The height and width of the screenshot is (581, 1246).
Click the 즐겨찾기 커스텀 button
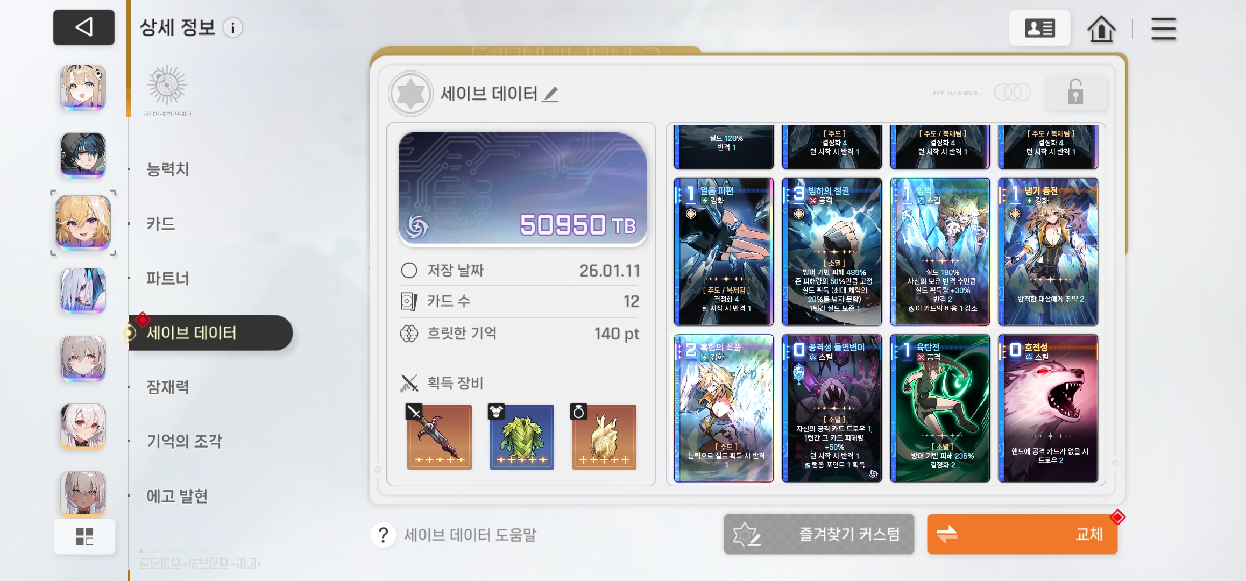(x=818, y=534)
